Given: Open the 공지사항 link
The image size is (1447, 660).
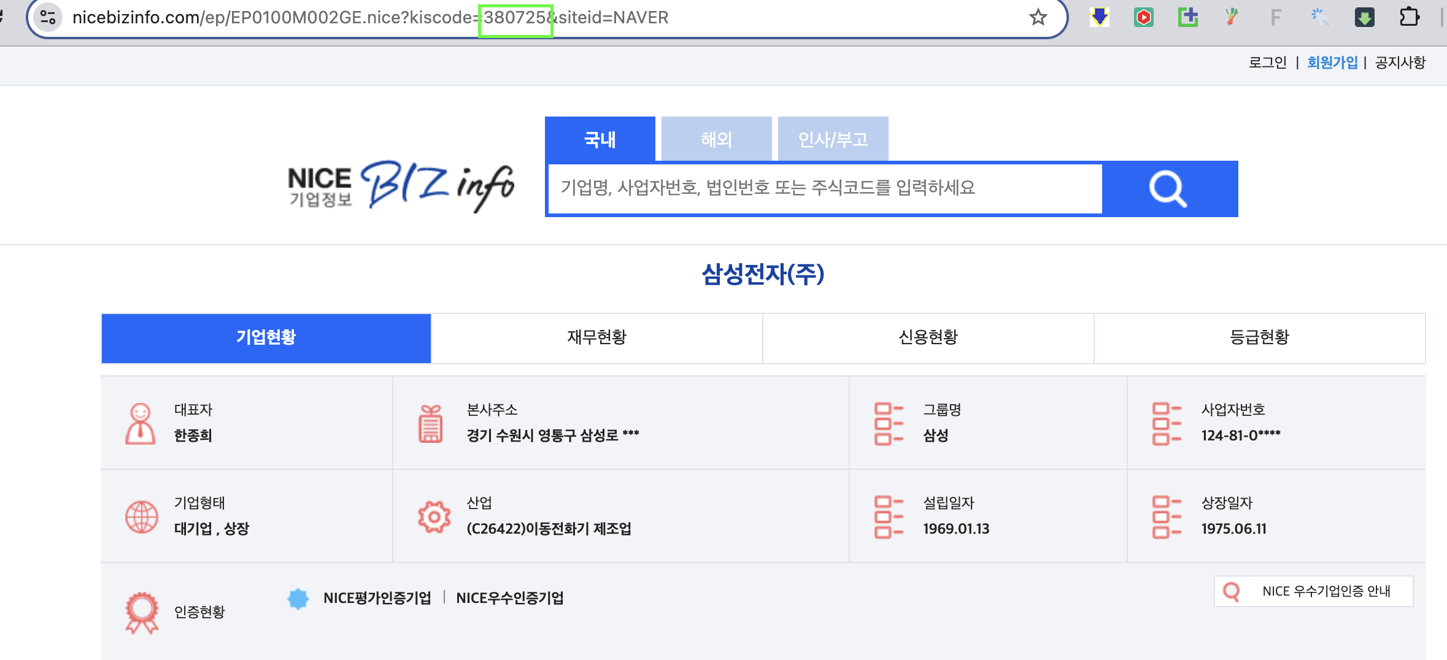Looking at the screenshot, I should click(1400, 63).
